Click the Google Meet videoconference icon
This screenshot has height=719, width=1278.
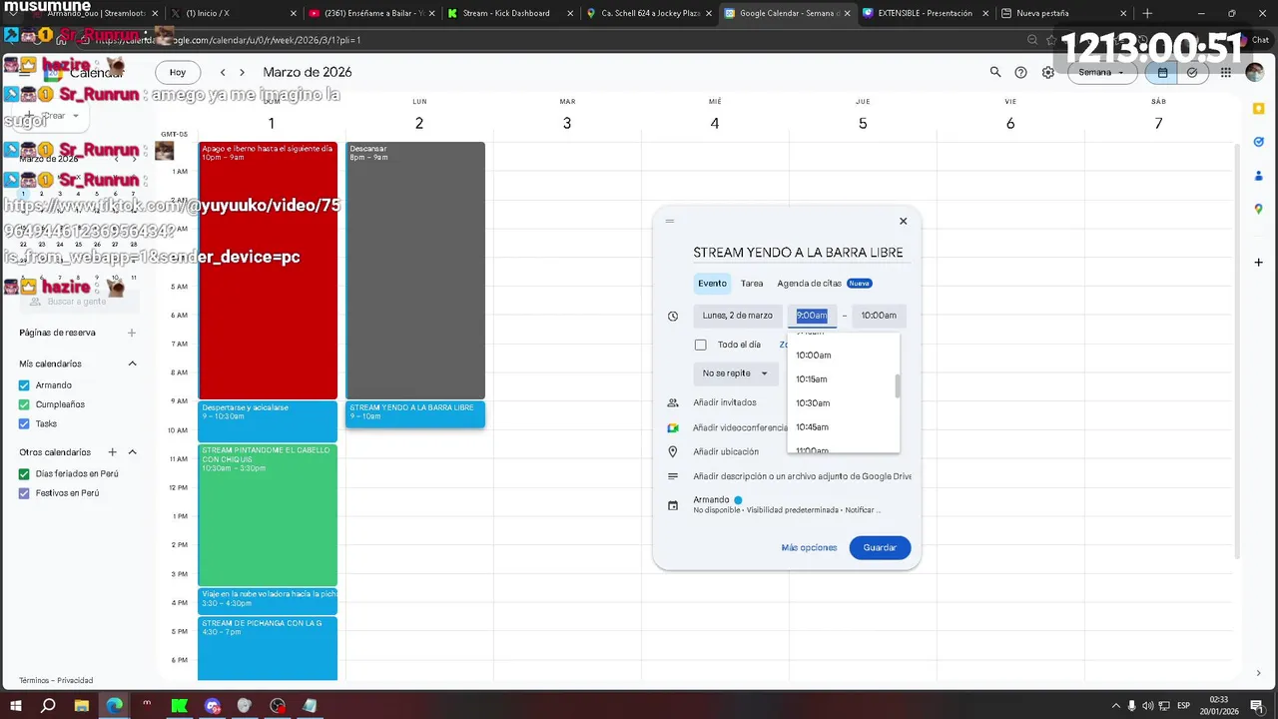tap(673, 427)
